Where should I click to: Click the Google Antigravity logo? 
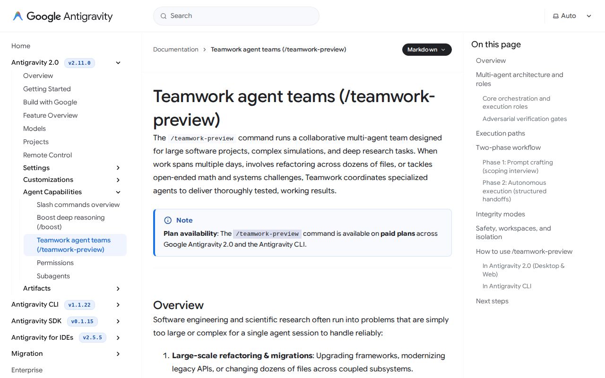coord(62,16)
